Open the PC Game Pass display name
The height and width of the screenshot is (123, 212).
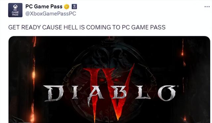point(44,7)
